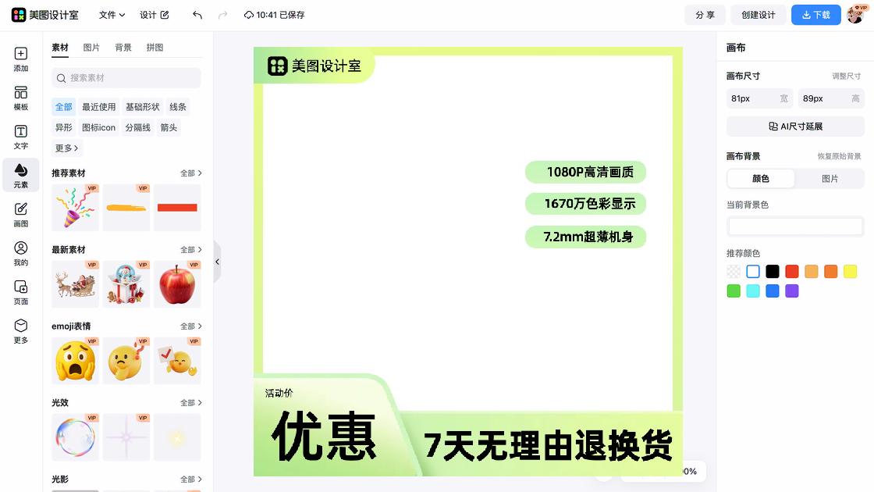Open the 添加 add panel
The width and height of the screenshot is (874, 492).
tap(20, 59)
